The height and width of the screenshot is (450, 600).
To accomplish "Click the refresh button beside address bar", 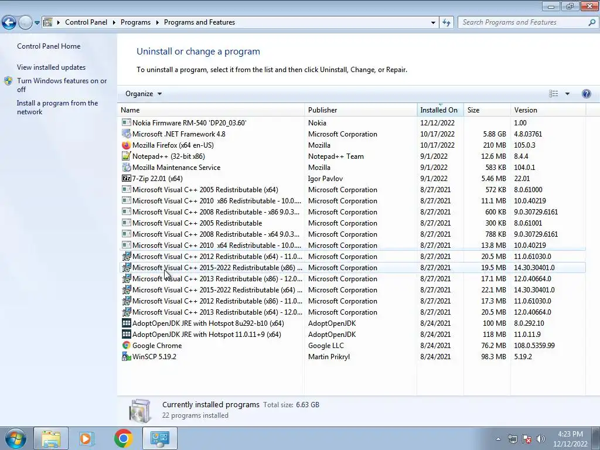I will coord(446,23).
